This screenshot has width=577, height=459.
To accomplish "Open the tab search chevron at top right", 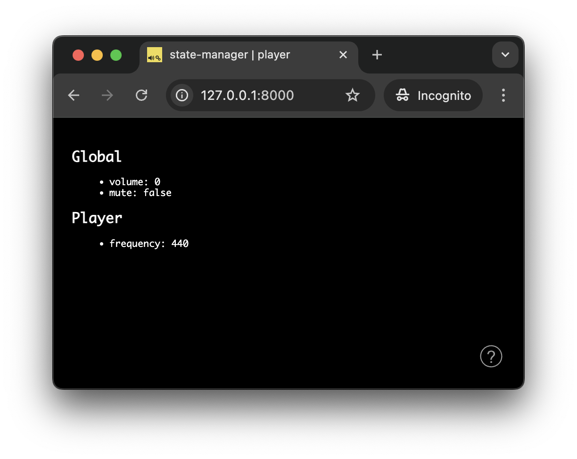I will 505,55.
